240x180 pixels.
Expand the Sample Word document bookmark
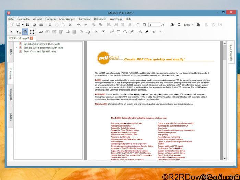coord(16,48)
